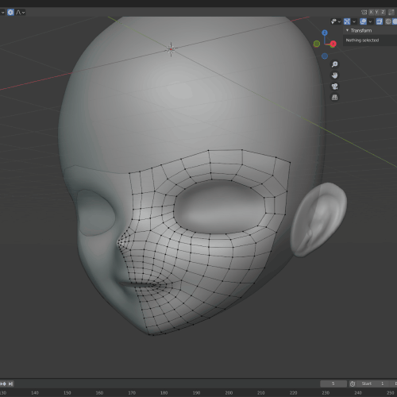Toggle the camera view icon
This screenshot has height=397, width=397.
tap(335, 87)
